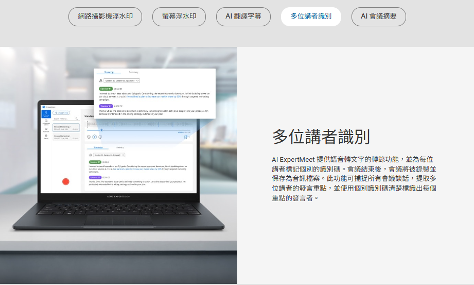Select the 網路攝影機浮水印 tab
The width and height of the screenshot is (474, 285).
point(105,16)
